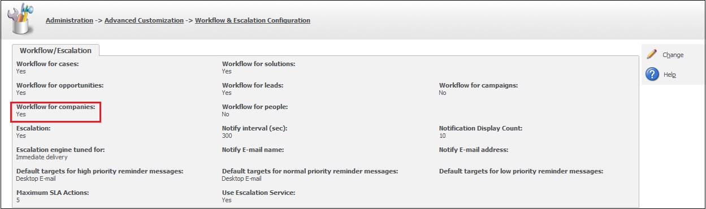Open the Administration breadcrumb link

point(69,20)
